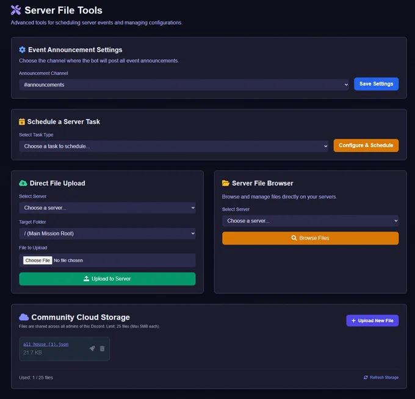
Task: Open Select Server dropdown in Server File Browser
Action: 310,221
